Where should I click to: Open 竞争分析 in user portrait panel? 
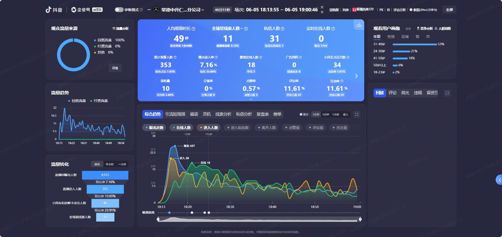pyautogui.click(x=425, y=28)
